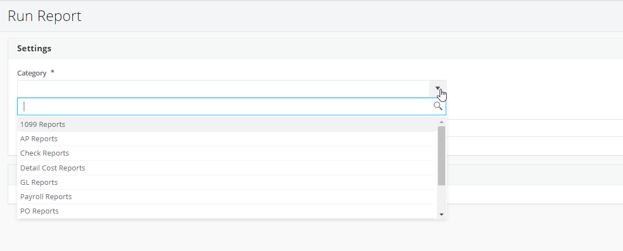Click the lower panel beneath Settings

pyautogui.click(x=535, y=184)
